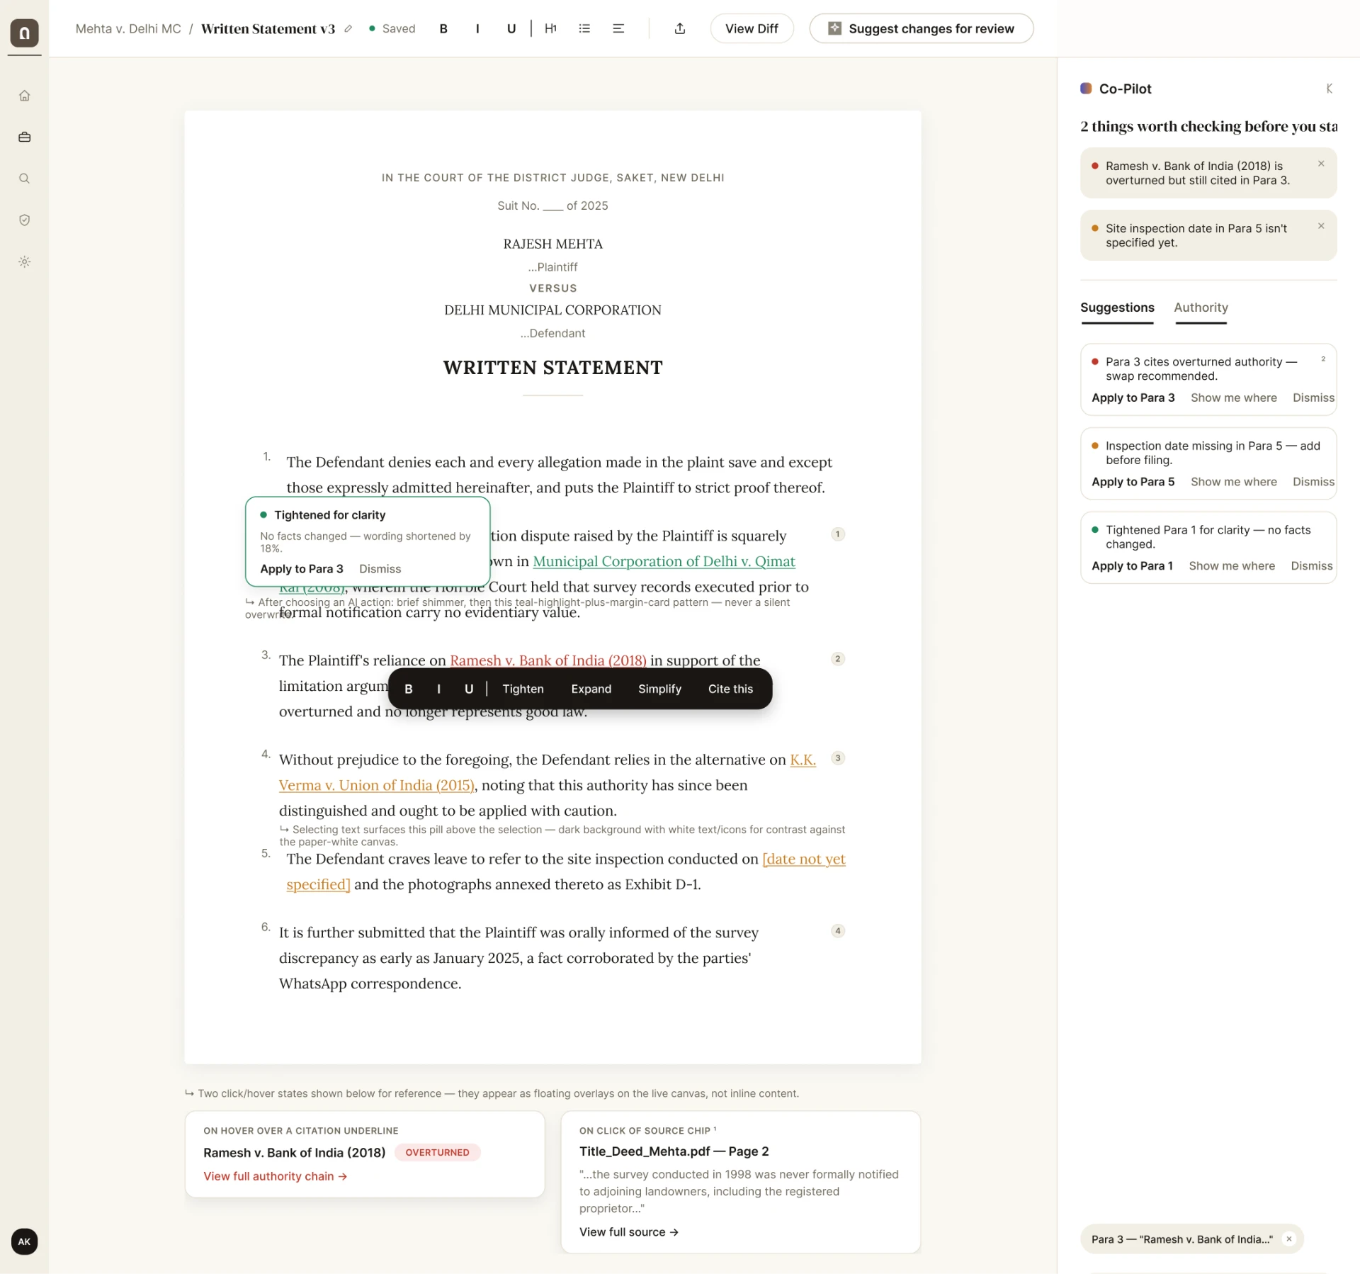Dismiss the Tightened Para 1 suggestion
The image size is (1360, 1274).
coord(1311,566)
